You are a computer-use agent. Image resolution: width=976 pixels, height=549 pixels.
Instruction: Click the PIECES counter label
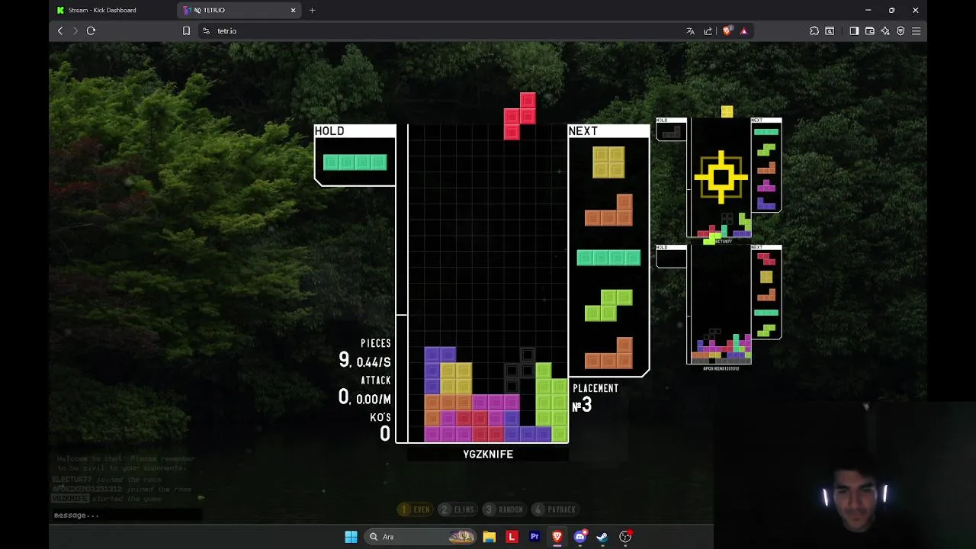(x=376, y=344)
